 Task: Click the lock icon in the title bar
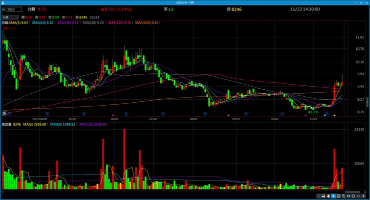tap(2, 2)
